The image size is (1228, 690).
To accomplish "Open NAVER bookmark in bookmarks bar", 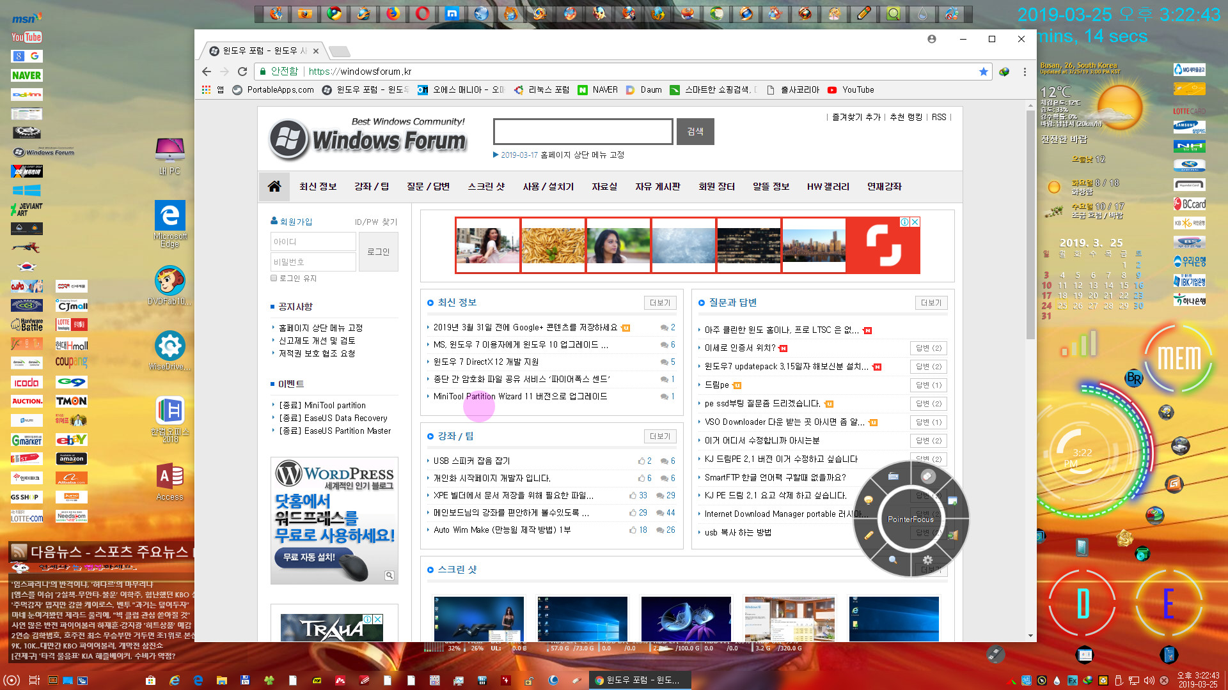I will [598, 90].
